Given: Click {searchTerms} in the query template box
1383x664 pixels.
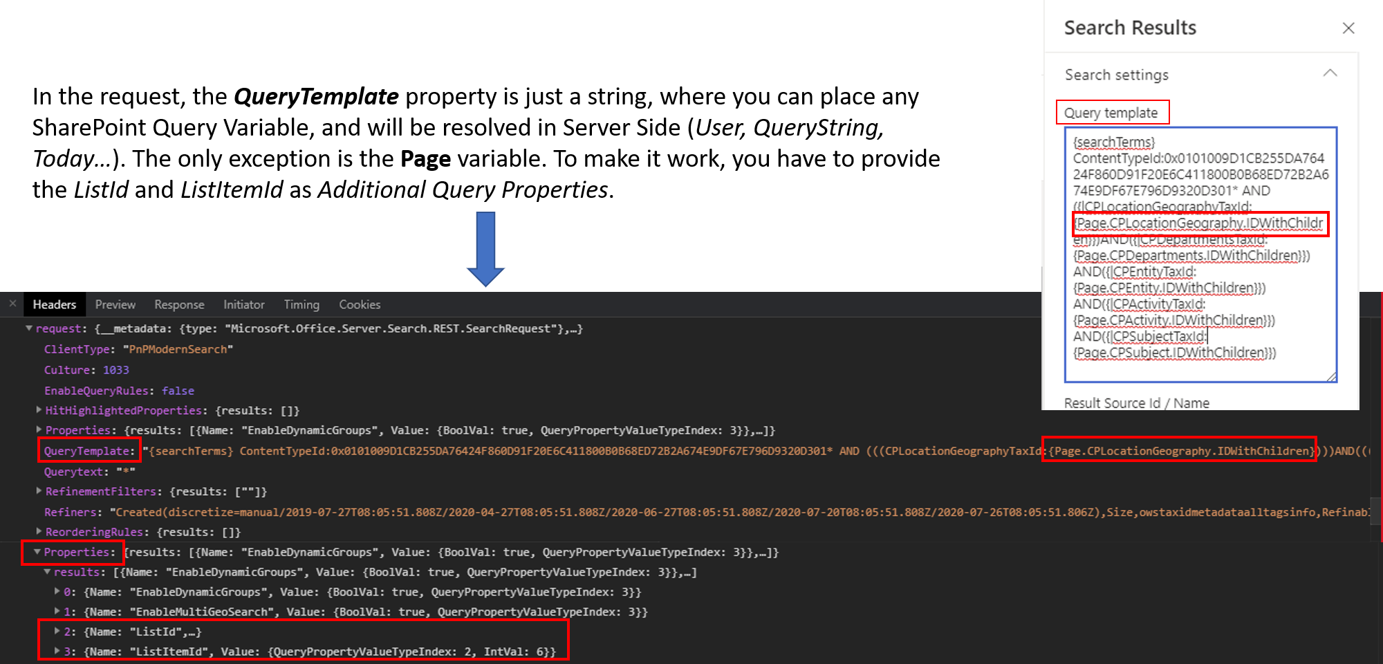Looking at the screenshot, I should coord(1113,142).
